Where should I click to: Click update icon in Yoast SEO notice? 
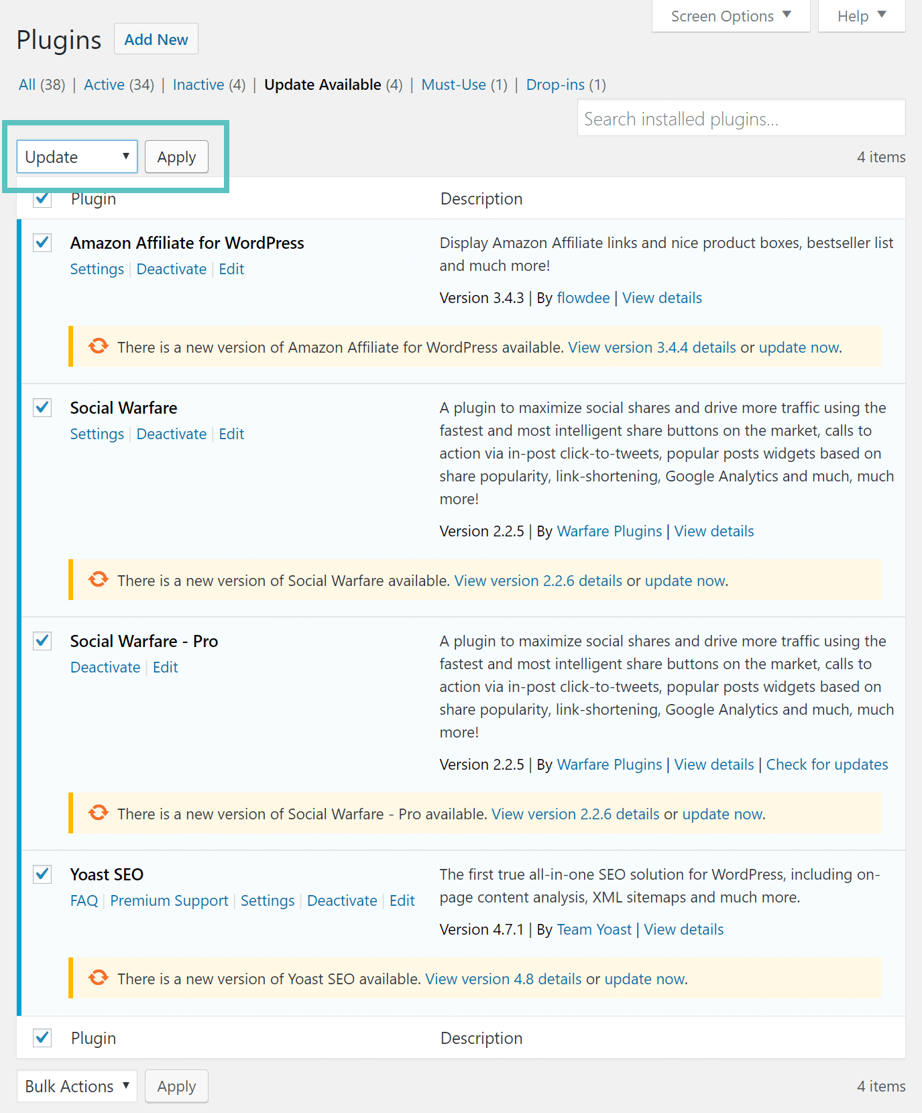tap(99, 978)
